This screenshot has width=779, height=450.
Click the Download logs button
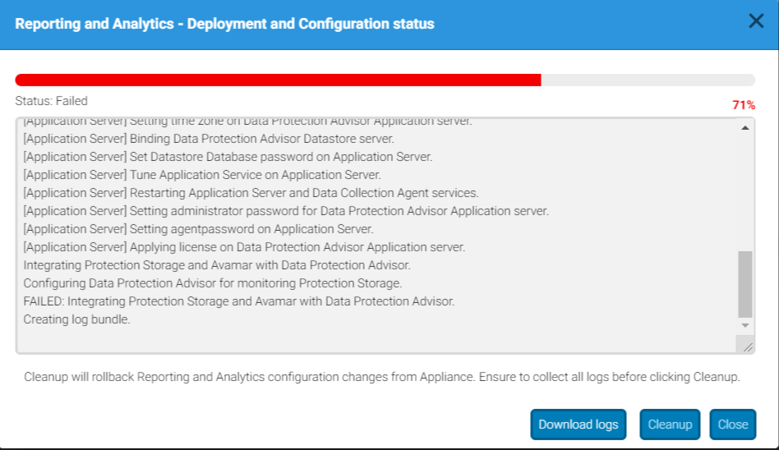(578, 425)
